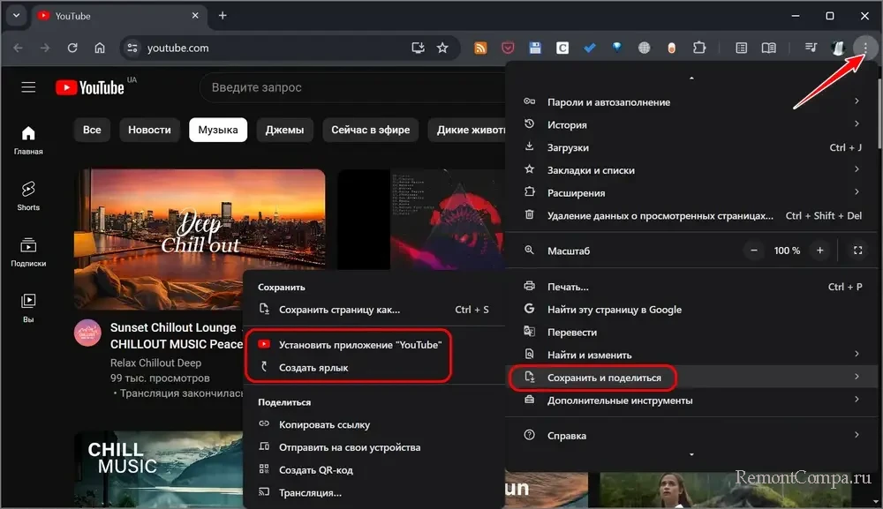Expand Справка submenu
This screenshot has height=509, width=883.
(691, 435)
